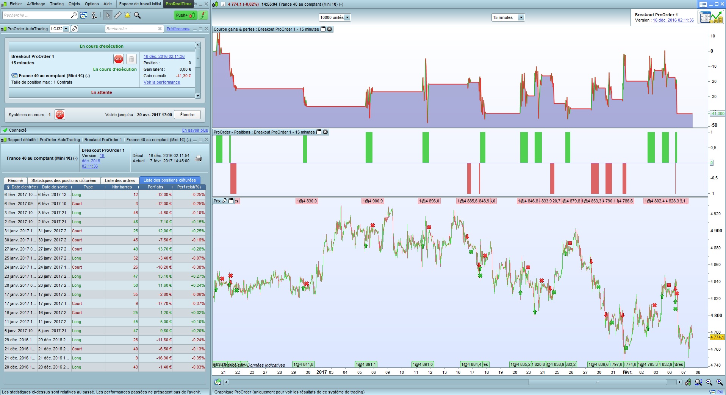Toggle the arrow cursor mode
Image resolution: width=726 pixels, height=395 pixels.
108,16
